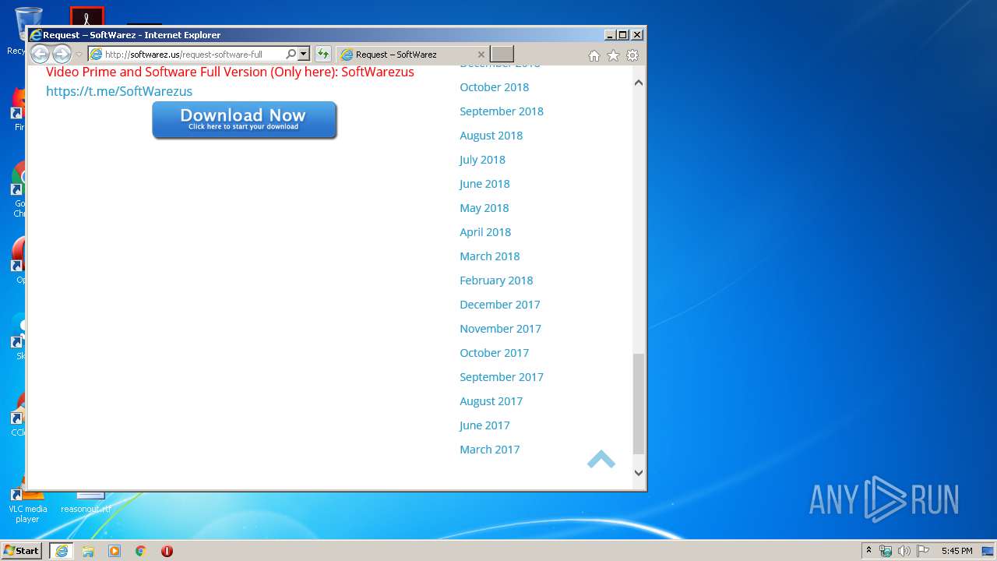
Task: Open September 2017 archive link
Action: [x=502, y=377]
